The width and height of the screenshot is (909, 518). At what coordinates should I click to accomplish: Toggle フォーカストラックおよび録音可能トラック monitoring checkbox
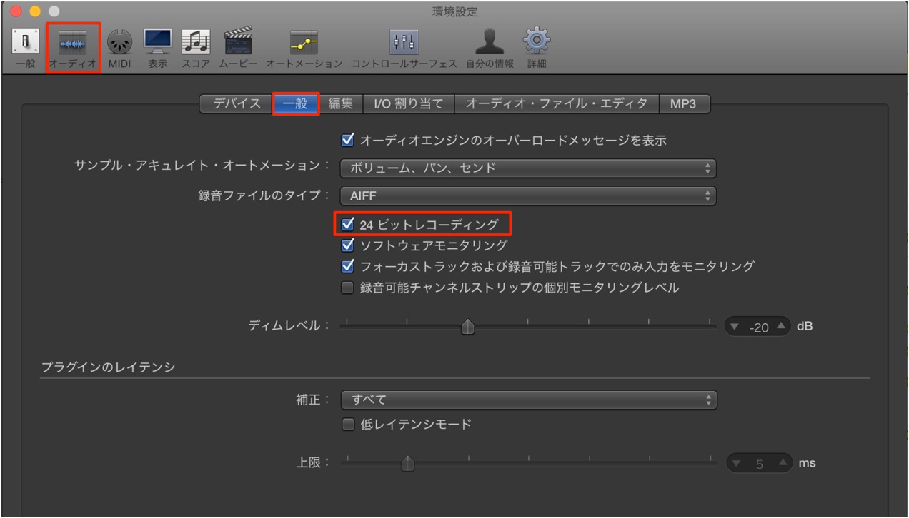coord(348,266)
